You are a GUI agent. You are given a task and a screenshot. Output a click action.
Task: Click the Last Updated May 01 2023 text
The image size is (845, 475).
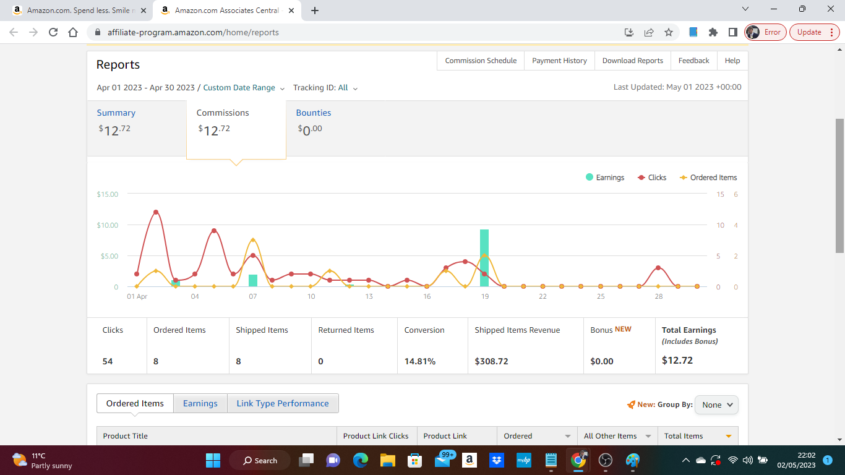(x=677, y=87)
